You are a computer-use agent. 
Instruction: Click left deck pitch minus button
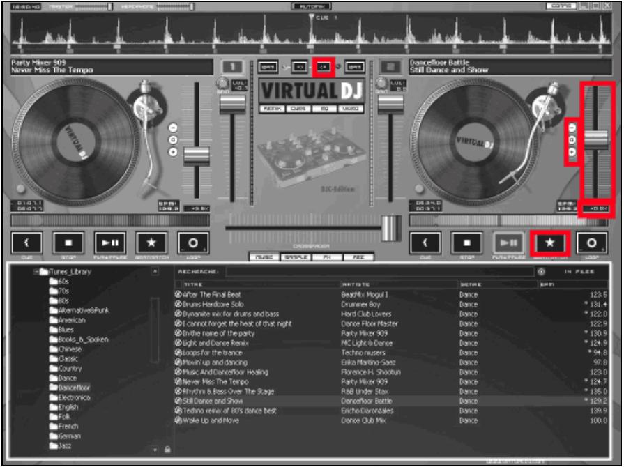[x=173, y=128]
